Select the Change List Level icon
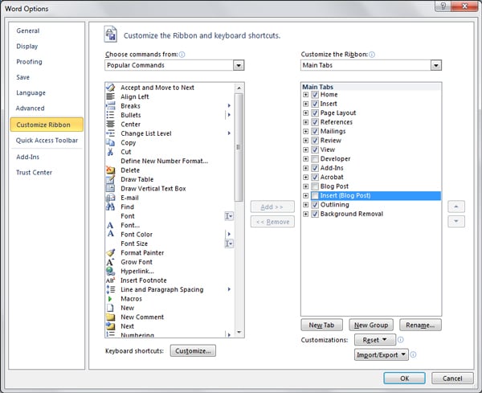Image resolution: width=482 pixels, height=393 pixels. pyautogui.click(x=110, y=133)
